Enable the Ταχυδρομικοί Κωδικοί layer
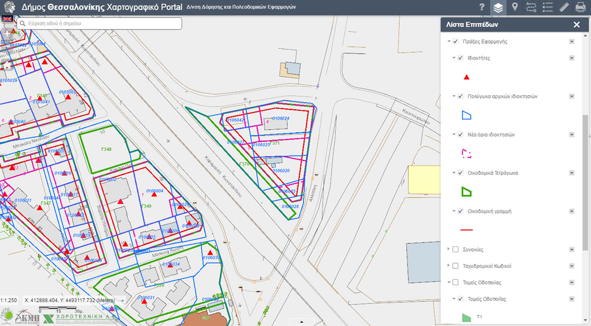This screenshot has height=326, width=591. 455,266
